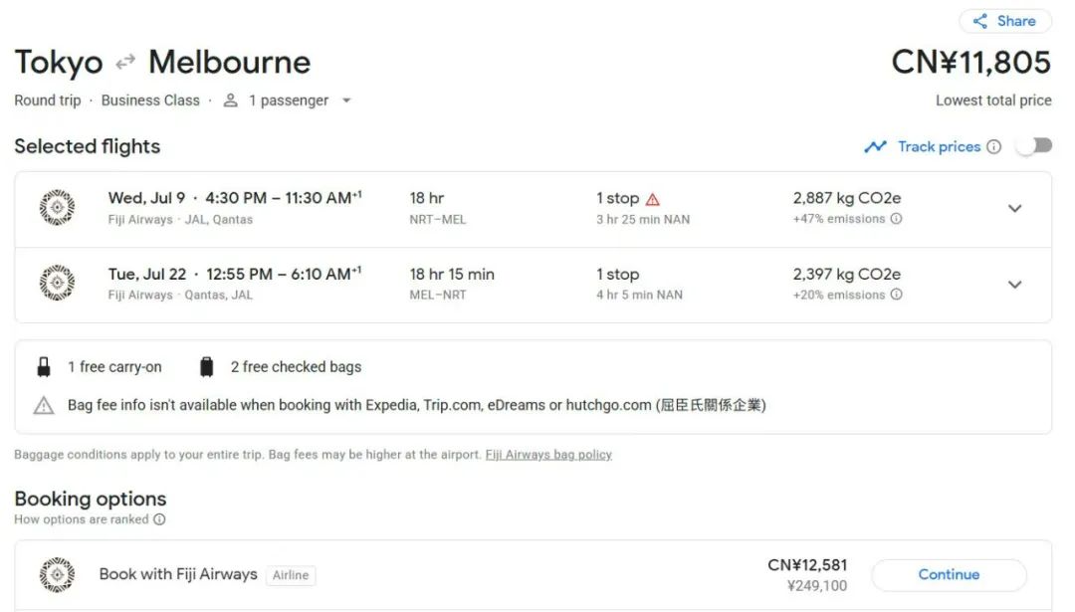Click the 'Airline' tag beside Fiji Airways
Viewport: 1075px width, 612px height.
coord(291,575)
